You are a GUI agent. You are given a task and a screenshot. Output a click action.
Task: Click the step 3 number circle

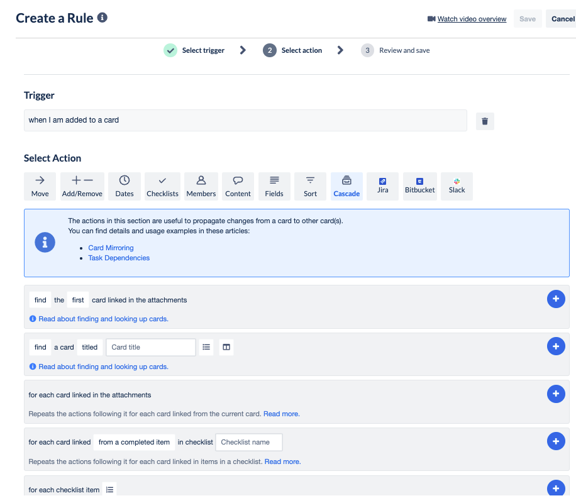point(367,50)
